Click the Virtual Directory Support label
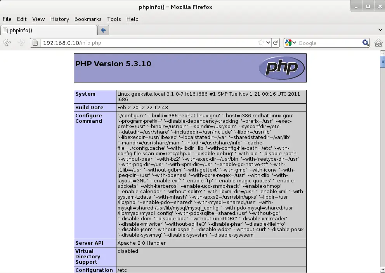The width and height of the screenshot is (385, 273). tap(88, 256)
